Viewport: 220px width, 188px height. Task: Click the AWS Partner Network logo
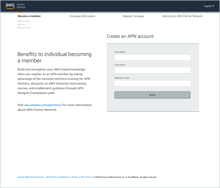click(15, 6)
